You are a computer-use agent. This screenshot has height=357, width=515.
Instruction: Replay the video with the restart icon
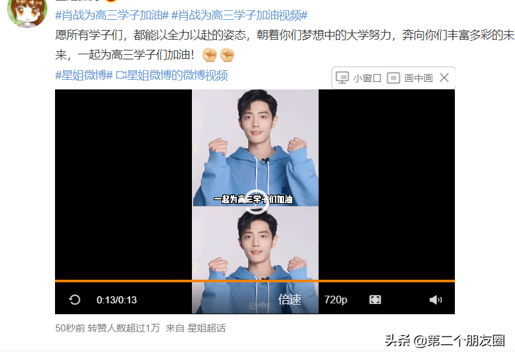[75, 300]
